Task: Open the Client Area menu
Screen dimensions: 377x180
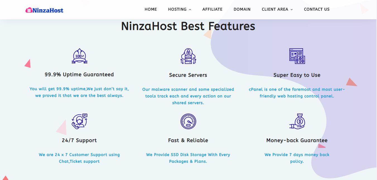Action: [277, 9]
